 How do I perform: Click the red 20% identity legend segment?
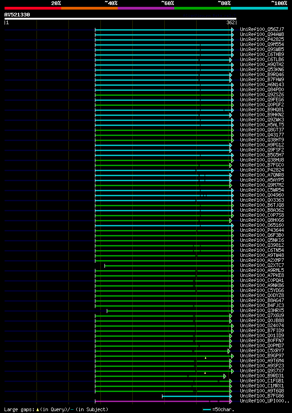pyautogui.click(x=33, y=8)
